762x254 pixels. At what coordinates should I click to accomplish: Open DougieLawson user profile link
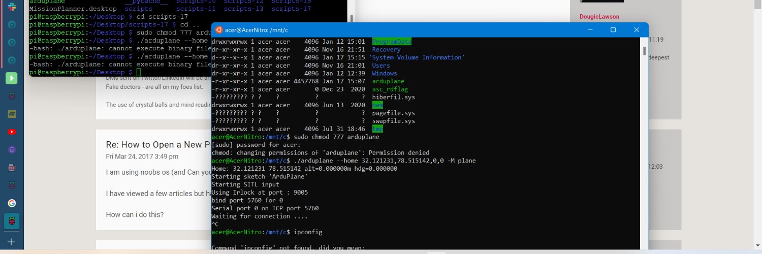pyautogui.click(x=600, y=17)
